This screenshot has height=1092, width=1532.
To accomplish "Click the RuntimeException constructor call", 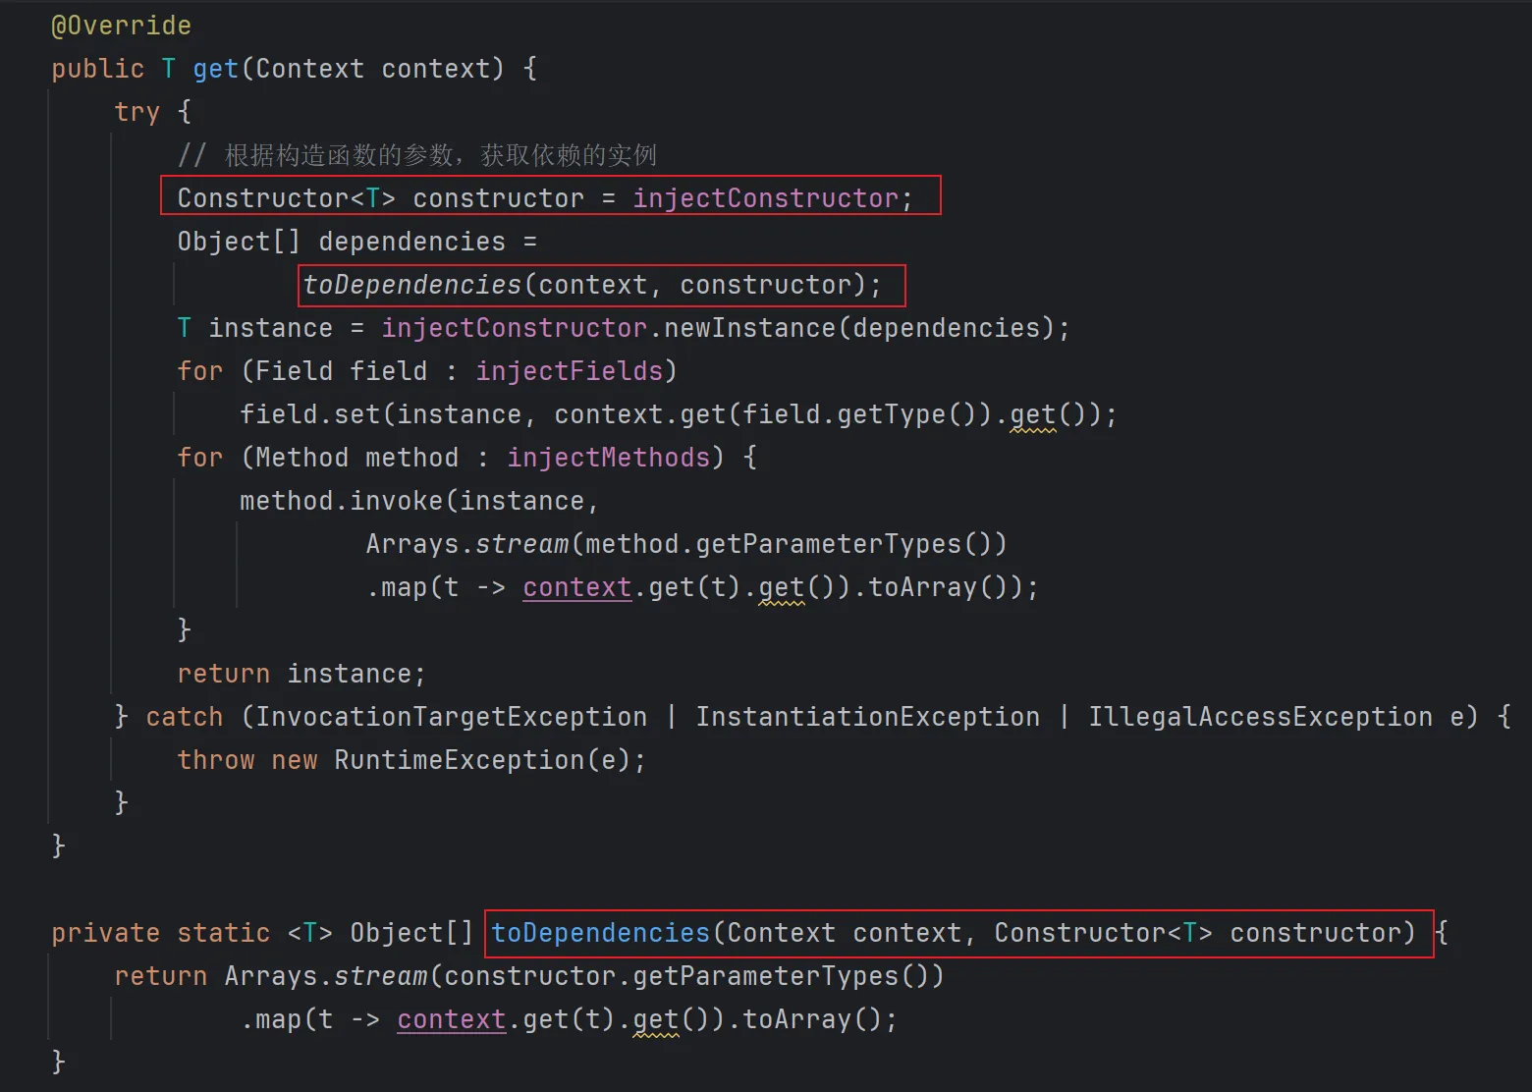I will pos(459,760).
